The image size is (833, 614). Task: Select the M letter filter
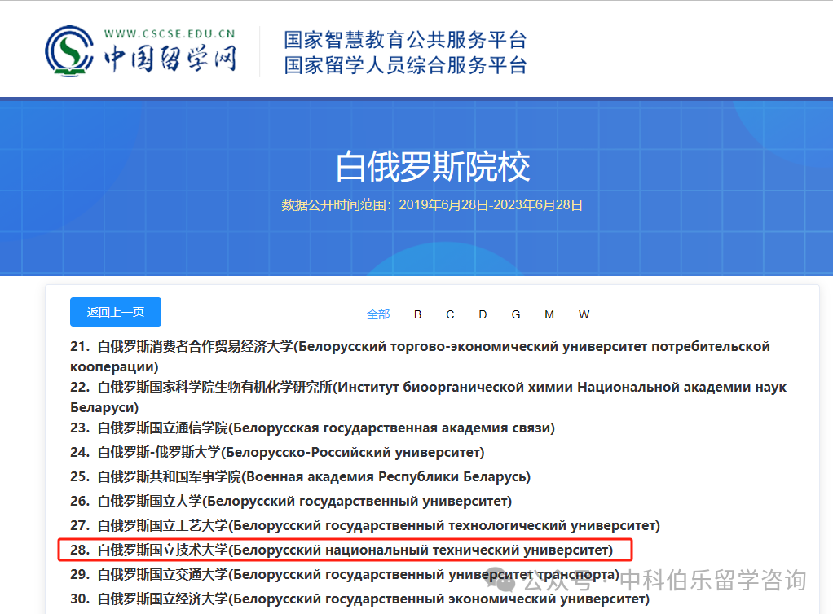(x=549, y=314)
